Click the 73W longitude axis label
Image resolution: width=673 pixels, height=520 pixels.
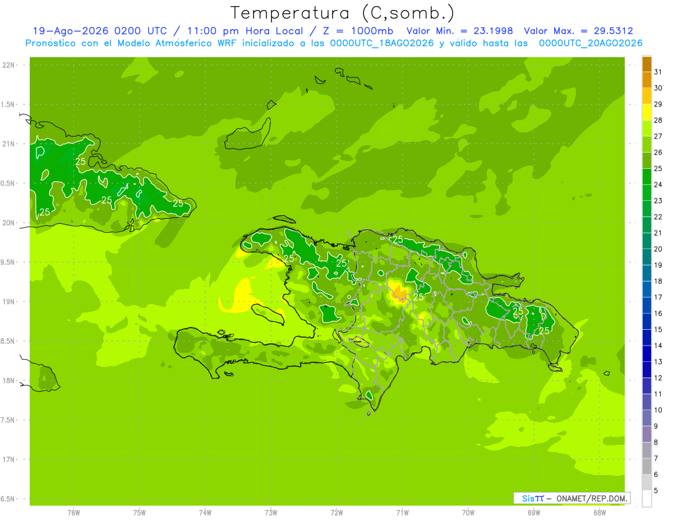(271, 513)
